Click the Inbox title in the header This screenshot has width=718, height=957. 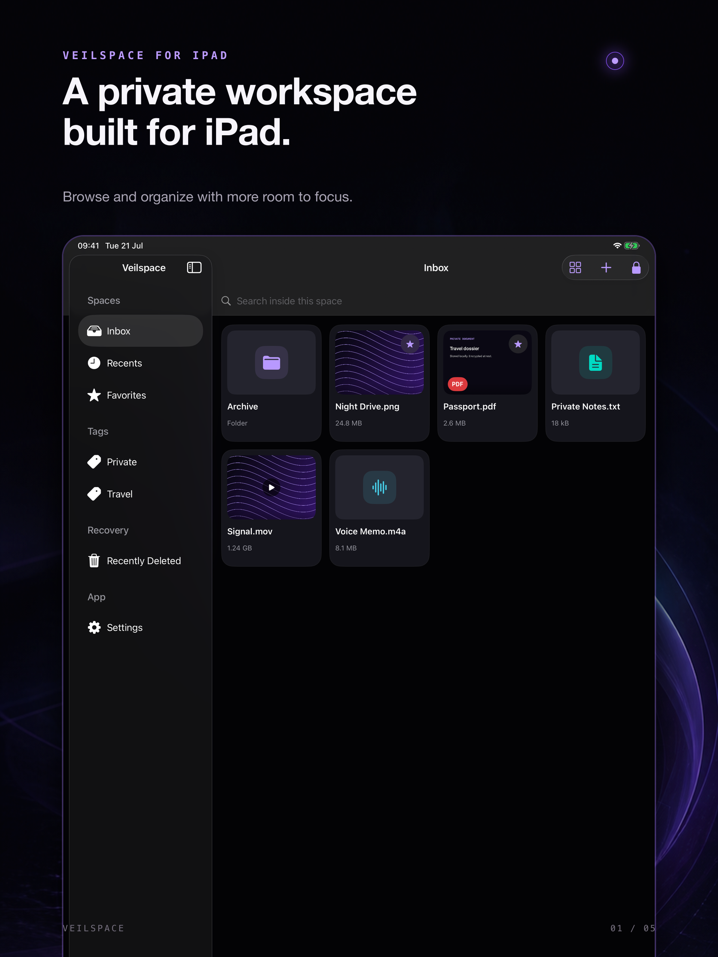pyautogui.click(x=436, y=268)
